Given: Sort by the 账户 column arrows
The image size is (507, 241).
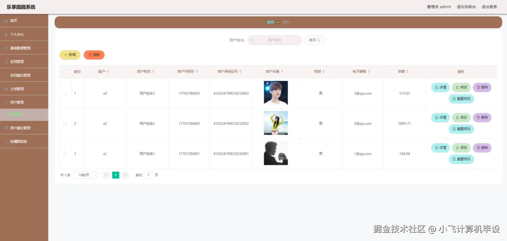Looking at the screenshot, I should [x=108, y=71].
